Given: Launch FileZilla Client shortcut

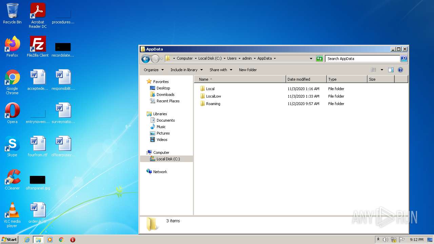Looking at the screenshot, I should click(x=38, y=46).
